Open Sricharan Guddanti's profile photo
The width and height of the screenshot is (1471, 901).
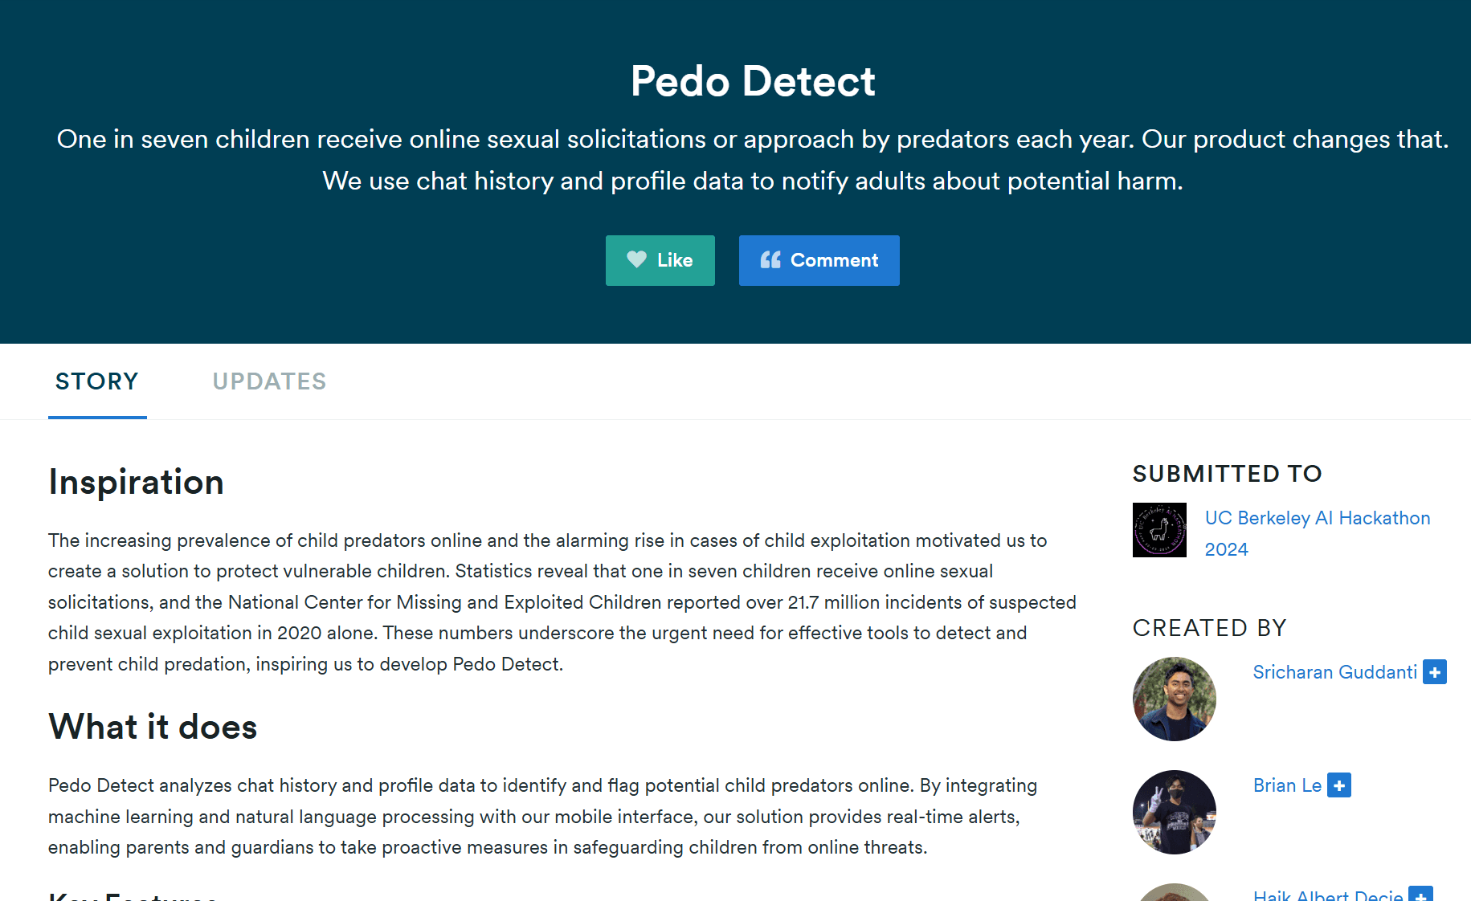(x=1174, y=699)
